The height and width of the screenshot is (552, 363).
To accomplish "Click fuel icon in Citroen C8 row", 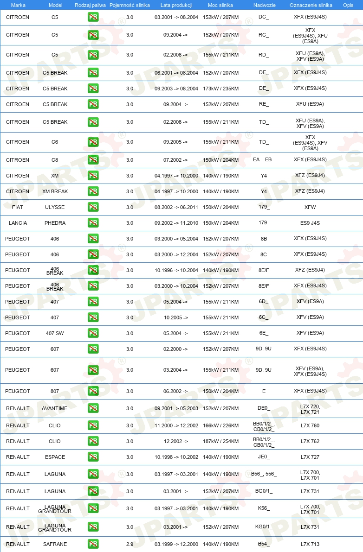I will (x=93, y=160).
